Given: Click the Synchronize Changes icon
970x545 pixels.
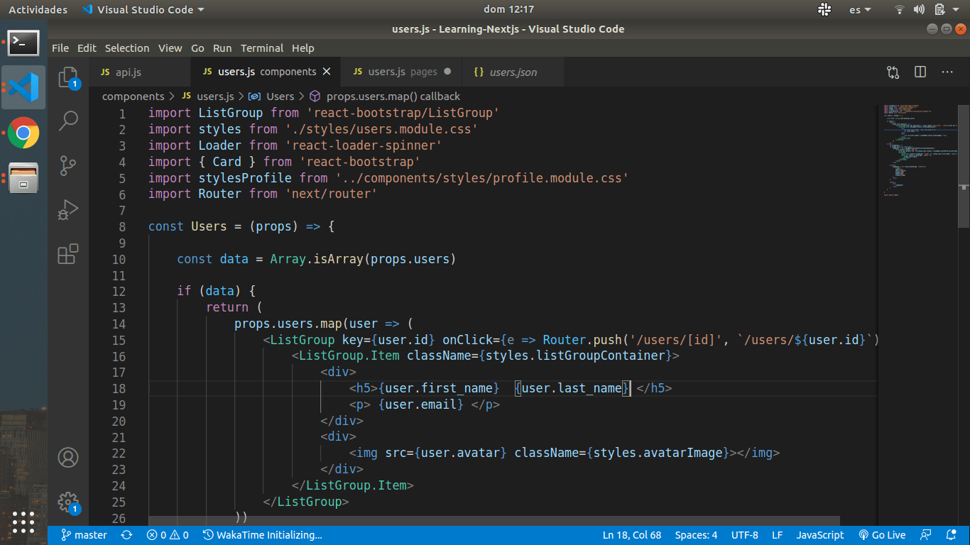Looking at the screenshot, I should click(x=127, y=536).
